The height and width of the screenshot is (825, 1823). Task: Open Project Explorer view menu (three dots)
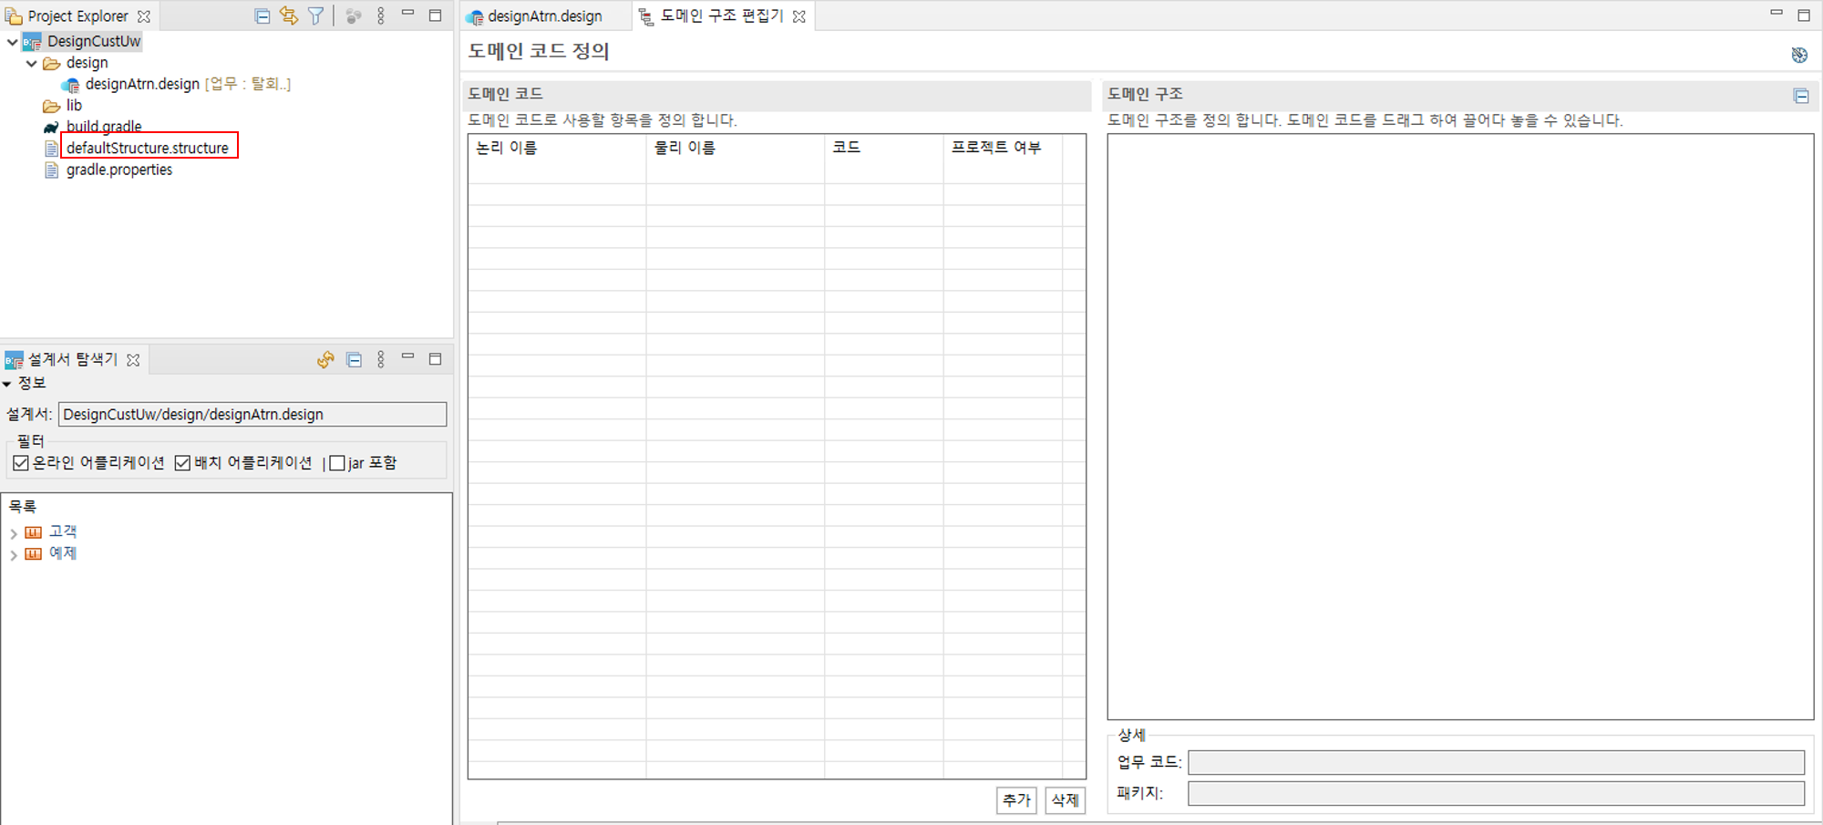pos(381,15)
